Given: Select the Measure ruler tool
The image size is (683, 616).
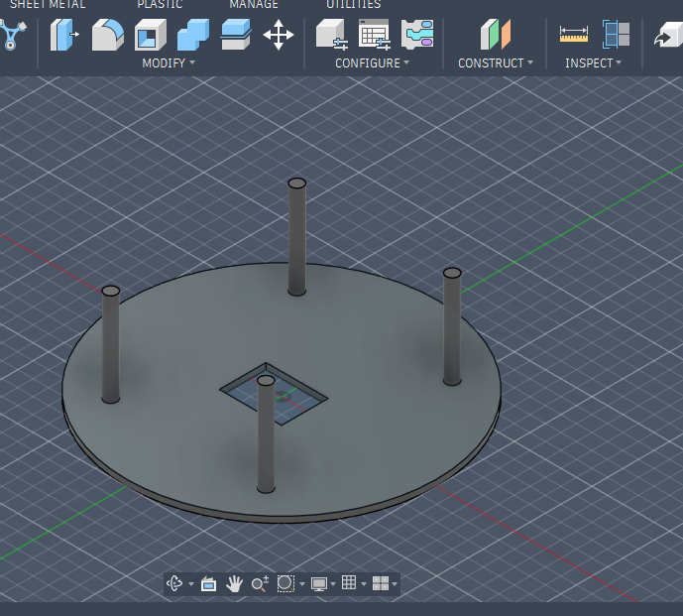Looking at the screenshot, I should (x=574, y=35).
